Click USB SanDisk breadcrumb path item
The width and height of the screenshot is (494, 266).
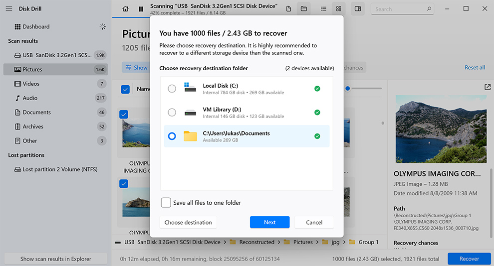point(172,242)
